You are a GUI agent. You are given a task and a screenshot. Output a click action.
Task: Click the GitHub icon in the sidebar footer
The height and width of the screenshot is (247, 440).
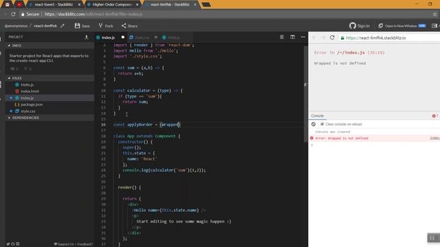(12, 244)
